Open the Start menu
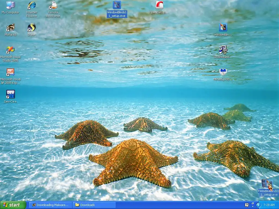279x209 pixels. [13, 205]
